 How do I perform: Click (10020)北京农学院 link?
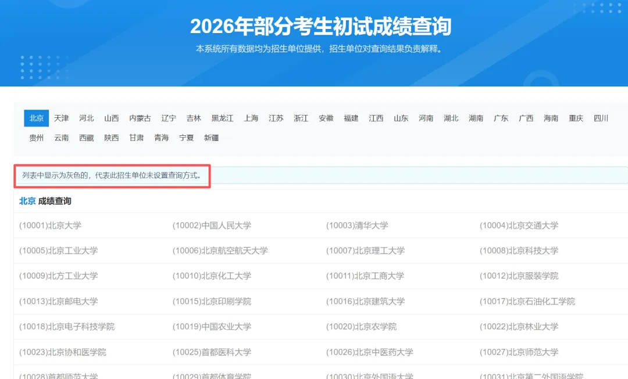361,327
